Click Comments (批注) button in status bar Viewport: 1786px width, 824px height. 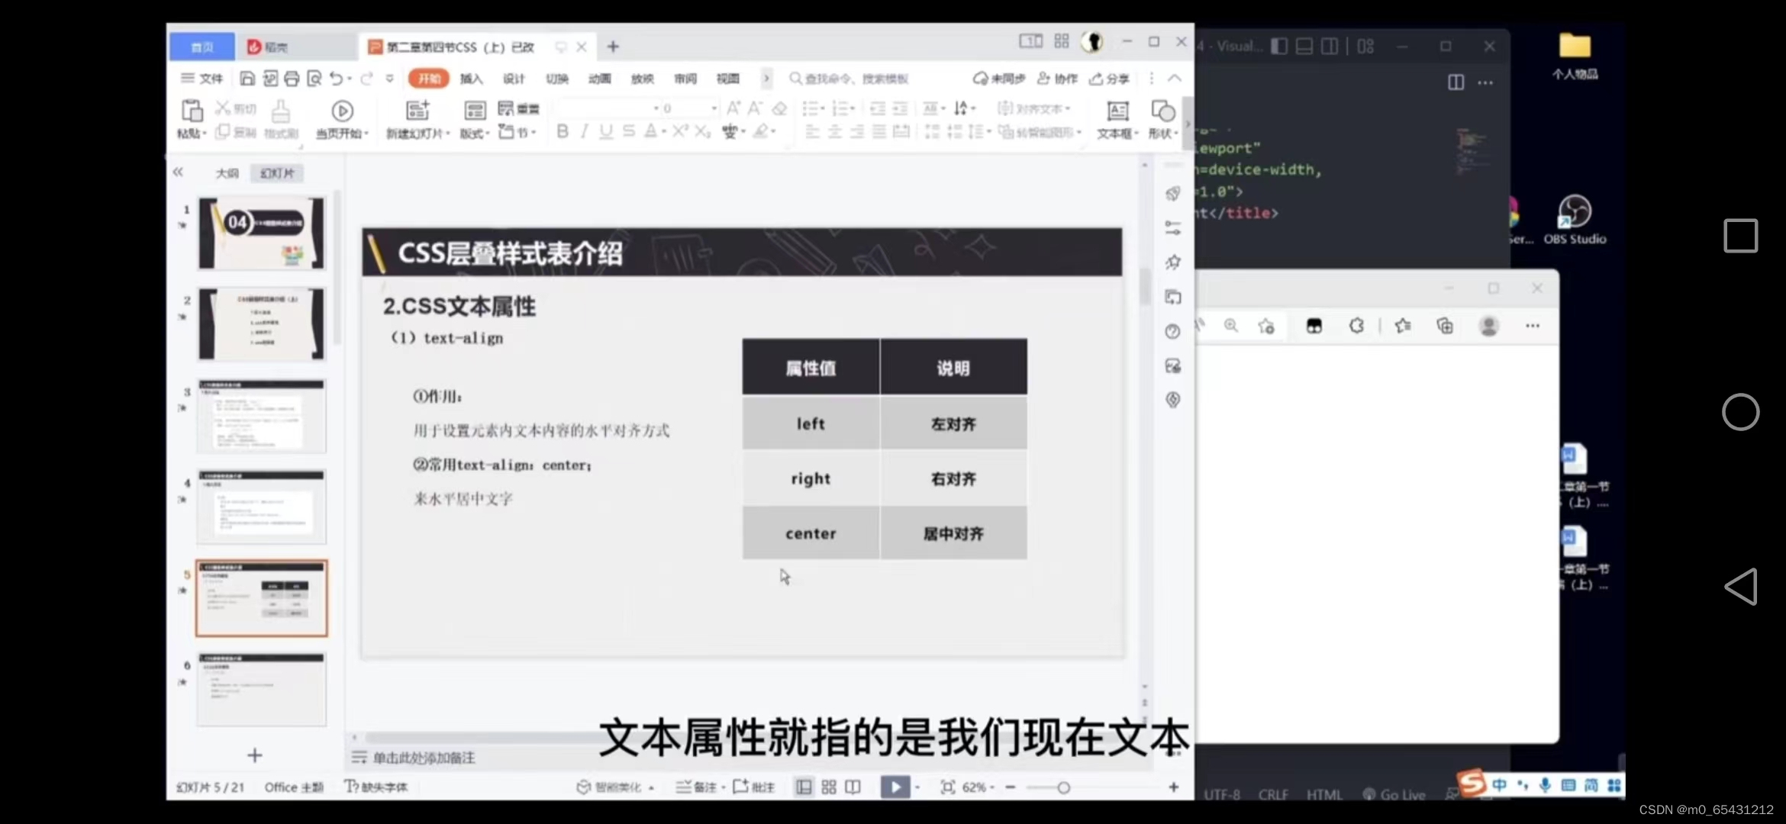754,787
